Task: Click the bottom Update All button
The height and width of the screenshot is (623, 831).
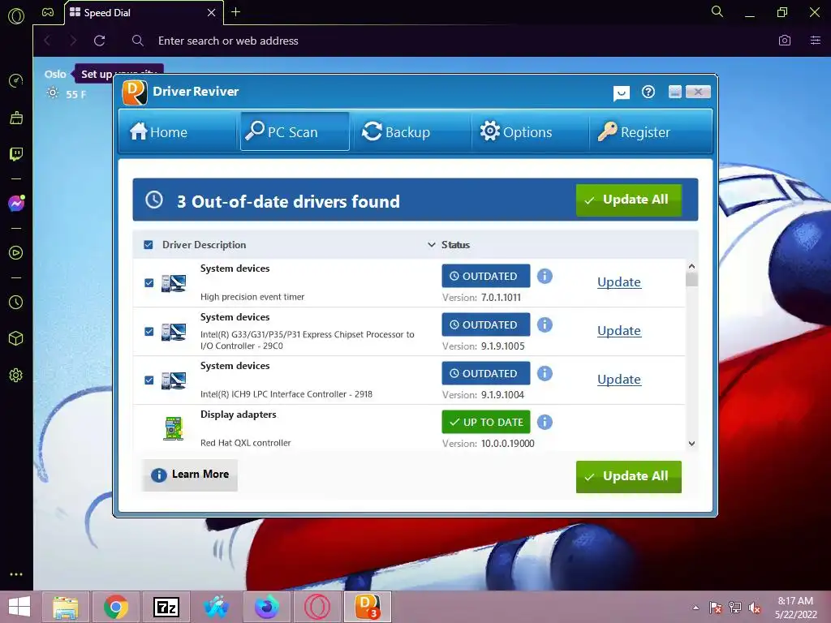Action: (x=629, y=476)
